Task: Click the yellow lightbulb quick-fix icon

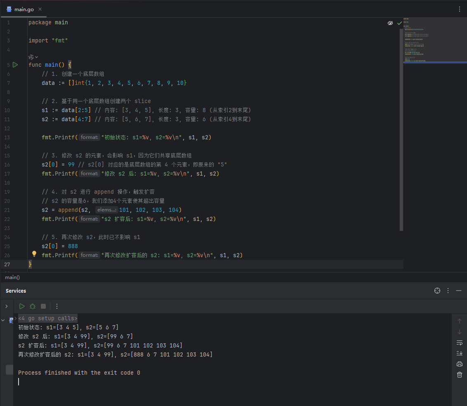Action: (x=34, y=254)
